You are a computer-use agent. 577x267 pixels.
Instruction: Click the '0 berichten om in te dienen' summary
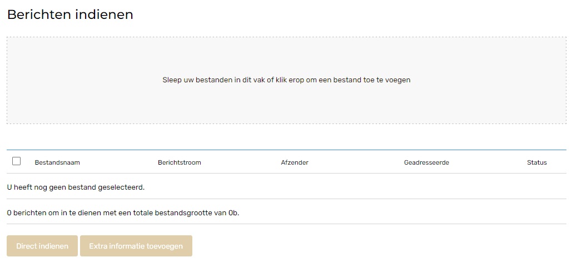[123, 213]
